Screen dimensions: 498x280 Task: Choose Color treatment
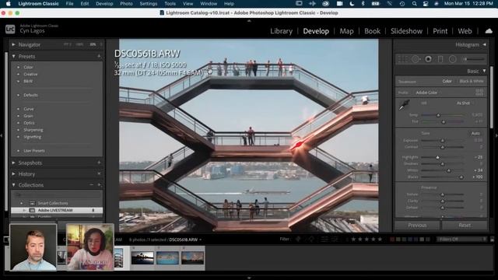click(447, 81)
